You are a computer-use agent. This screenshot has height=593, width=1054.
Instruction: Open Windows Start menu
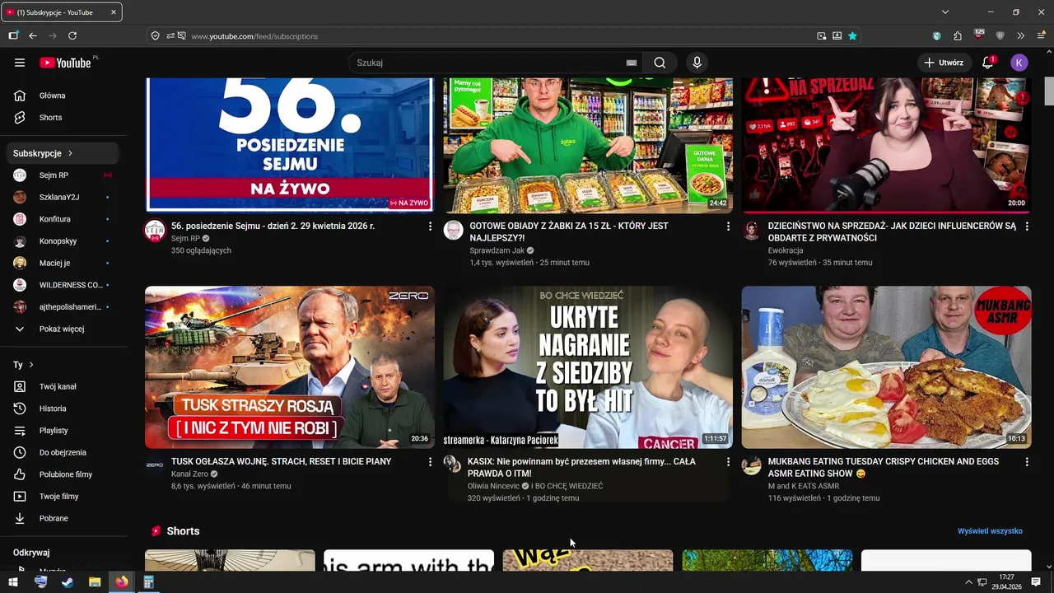click(13, 581)
